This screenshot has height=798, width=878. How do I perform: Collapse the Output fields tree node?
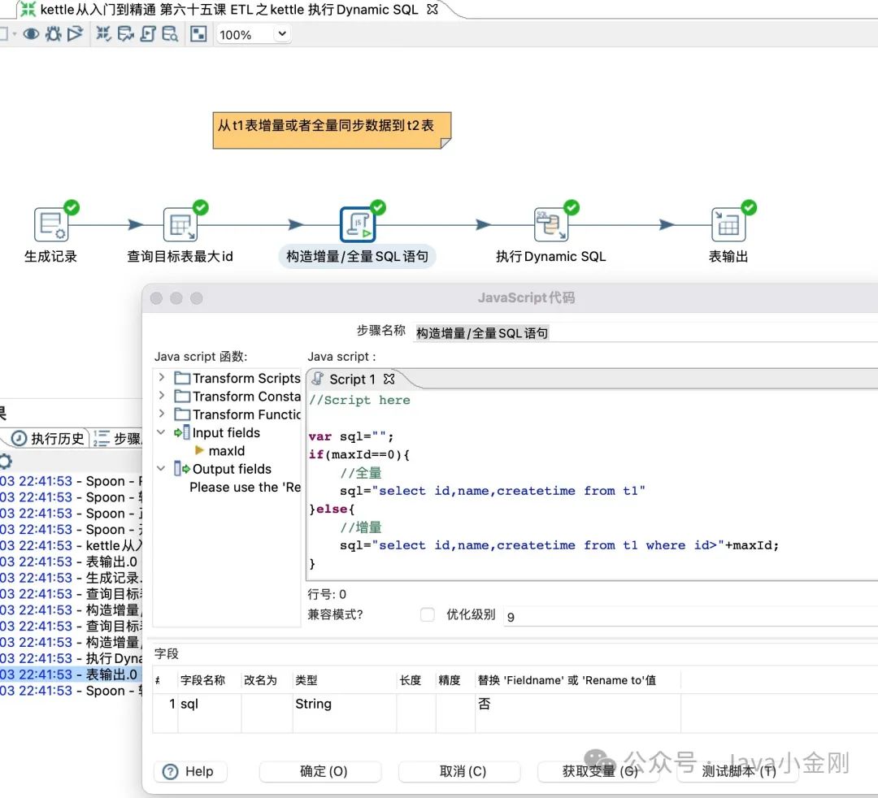[162, 469]
